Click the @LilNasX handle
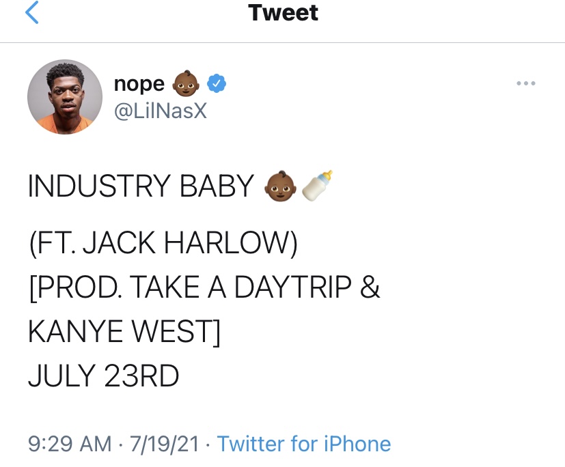Screen dimensions: 565x467 [x=161, y=111]
